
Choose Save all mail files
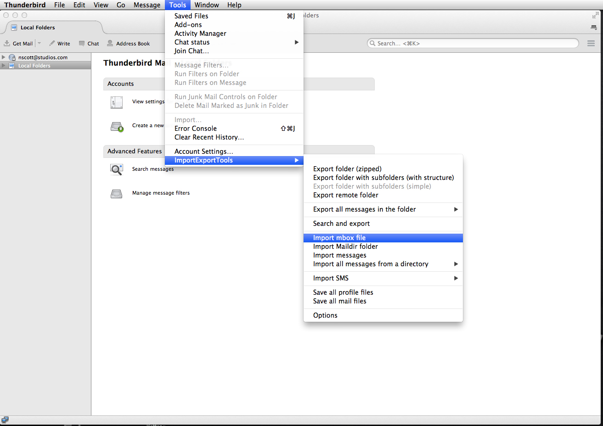point(383,301)
